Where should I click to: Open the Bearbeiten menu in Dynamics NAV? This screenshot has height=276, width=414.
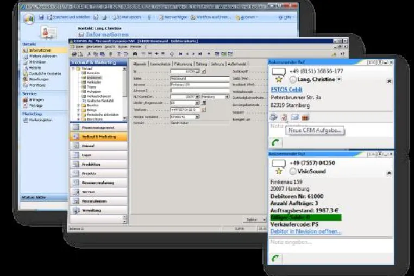click(x=94, y=47)
